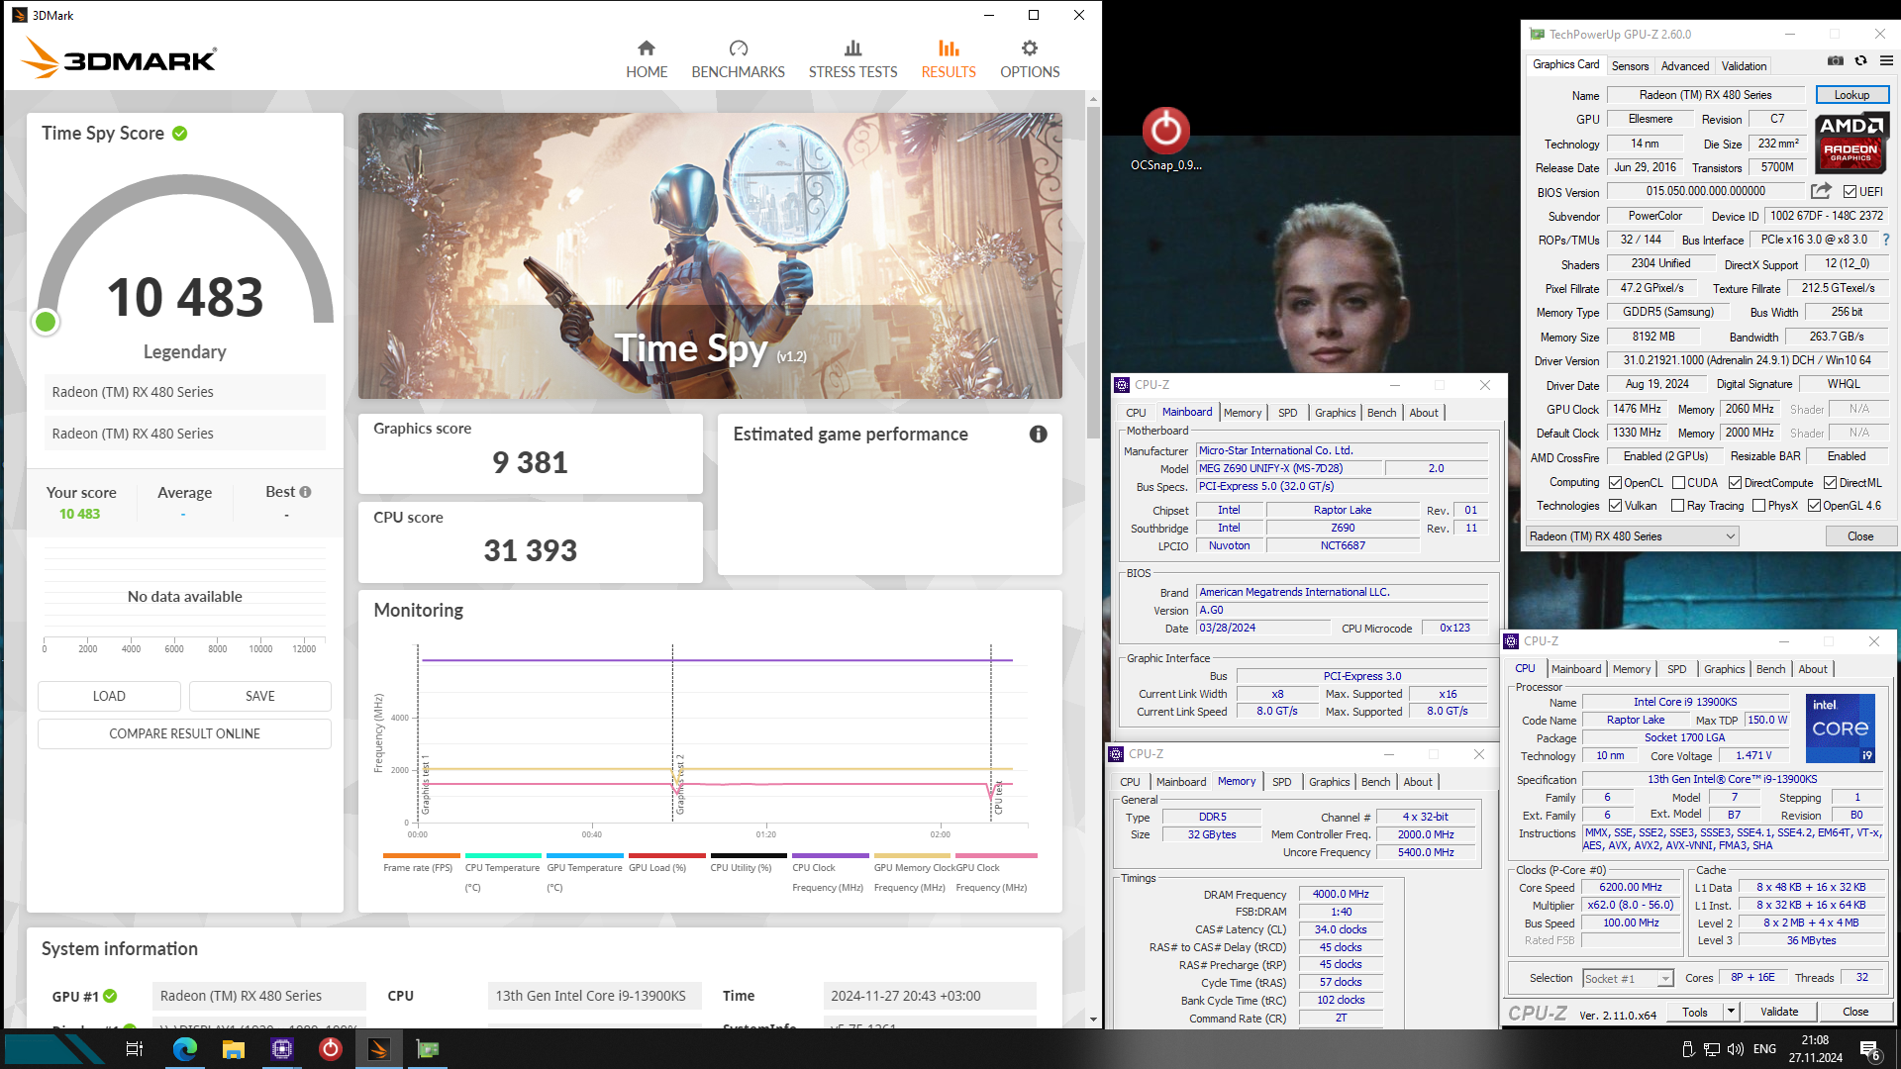This screenshot has height=1069, width=1901.
Task: Click the 3DMark logo
Action: coord(119,58)
